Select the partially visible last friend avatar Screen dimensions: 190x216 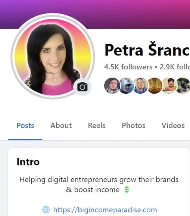[x=183, y=85]
